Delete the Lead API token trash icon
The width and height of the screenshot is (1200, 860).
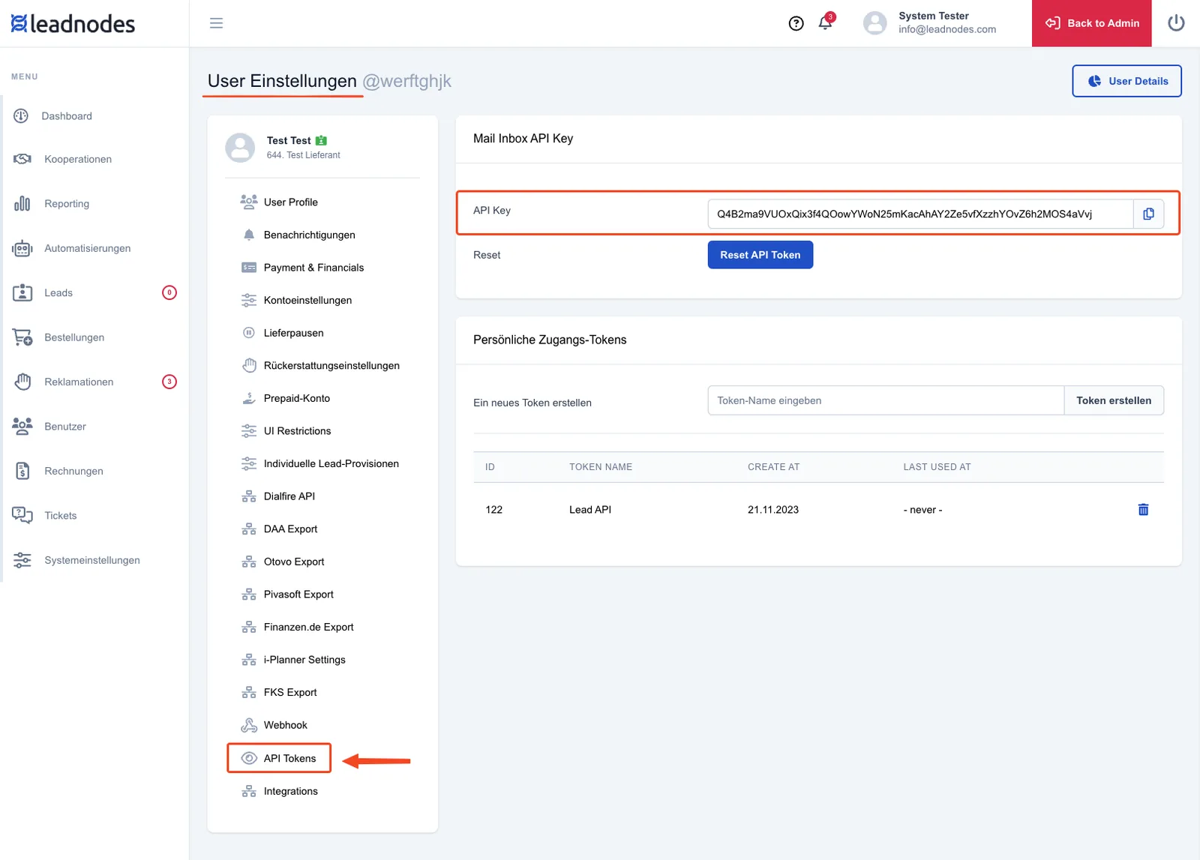(x=1143, y=510)
